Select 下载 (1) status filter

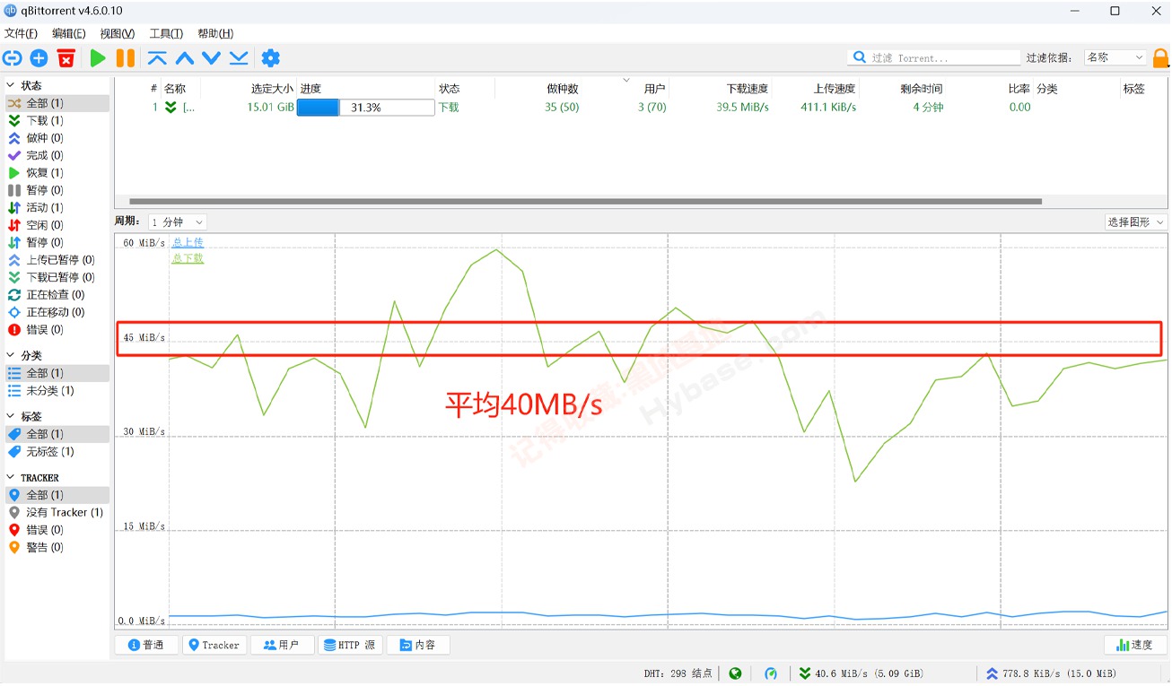point(44,120)
